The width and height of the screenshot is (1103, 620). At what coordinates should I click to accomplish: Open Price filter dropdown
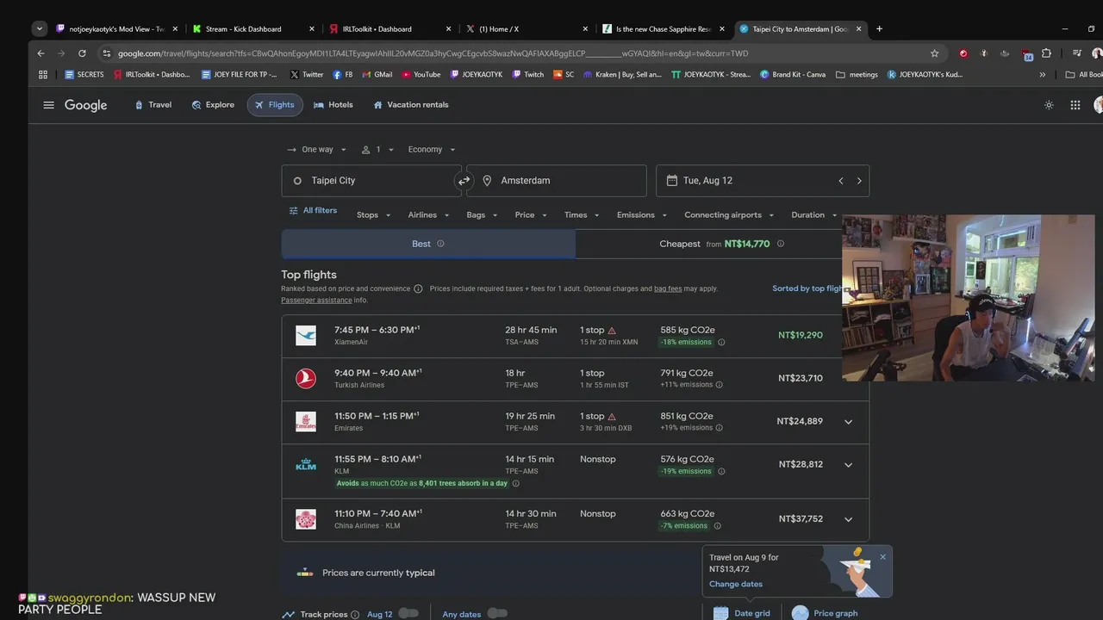coord(531,215)
